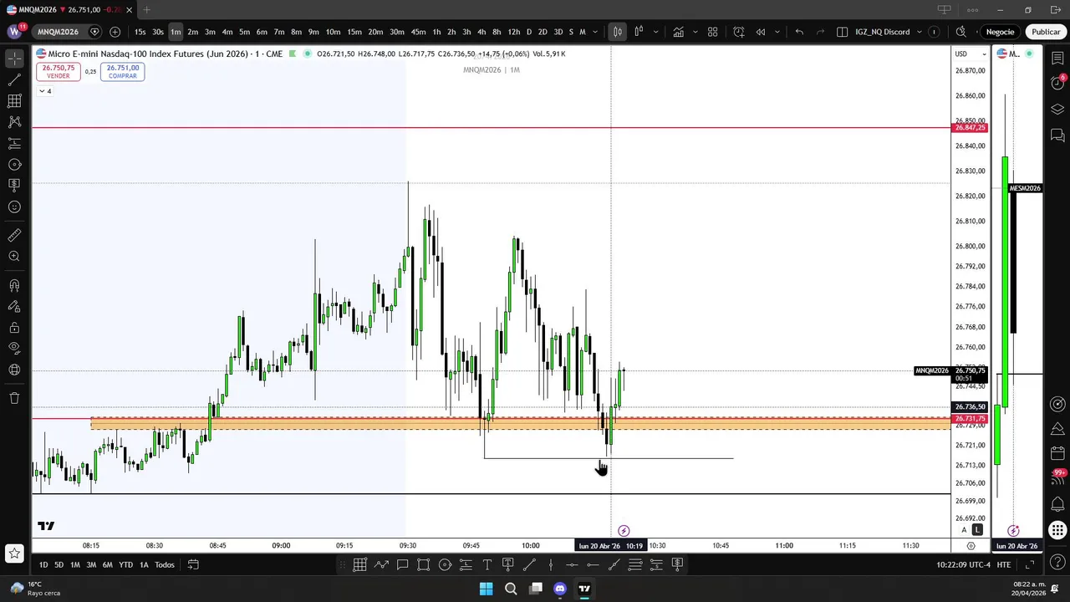Select the 1D date range
This screenshot has width=1070, height=602.
click(43, 564)
